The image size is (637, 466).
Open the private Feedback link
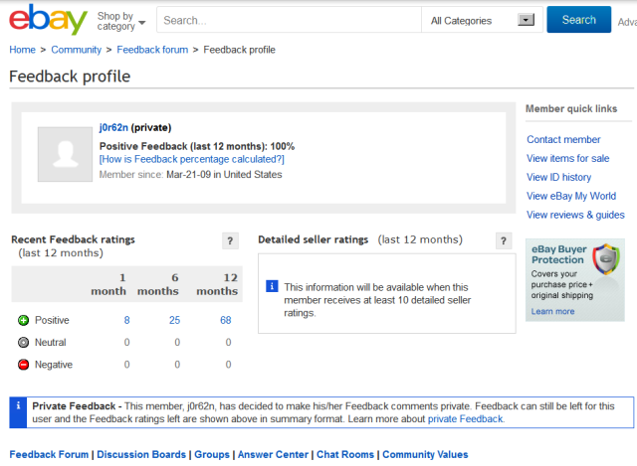point(466,419)
